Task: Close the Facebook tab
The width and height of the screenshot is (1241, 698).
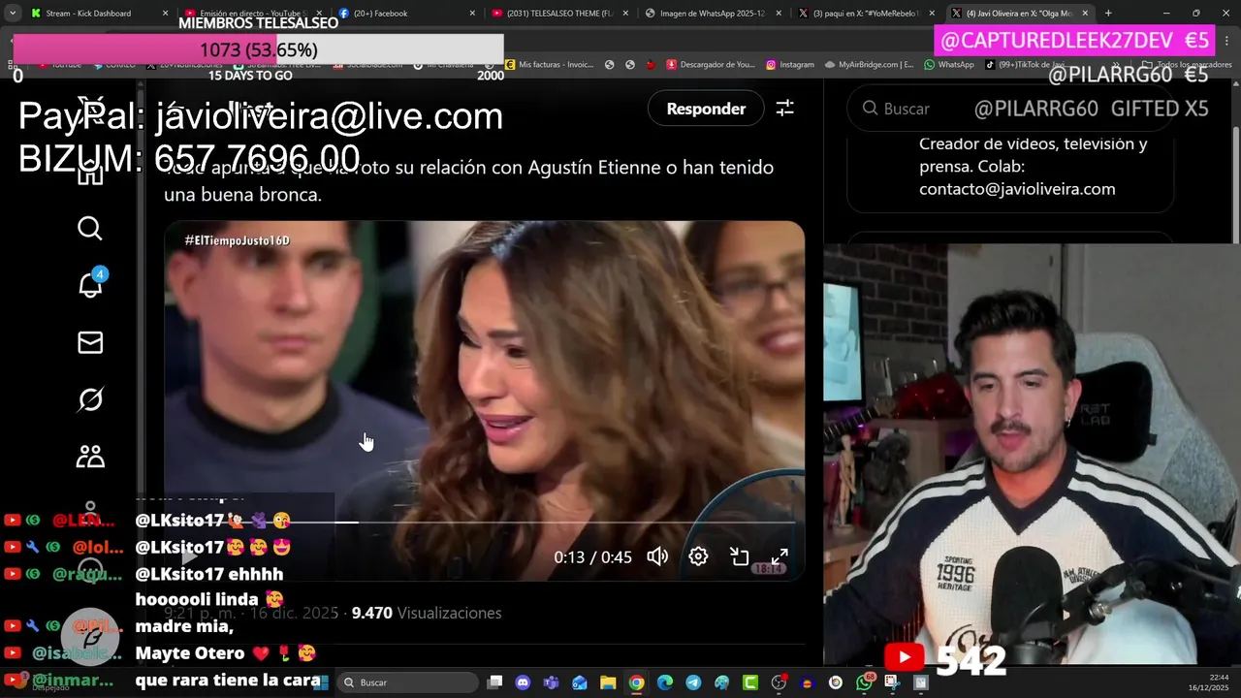Action: point(472,14)
